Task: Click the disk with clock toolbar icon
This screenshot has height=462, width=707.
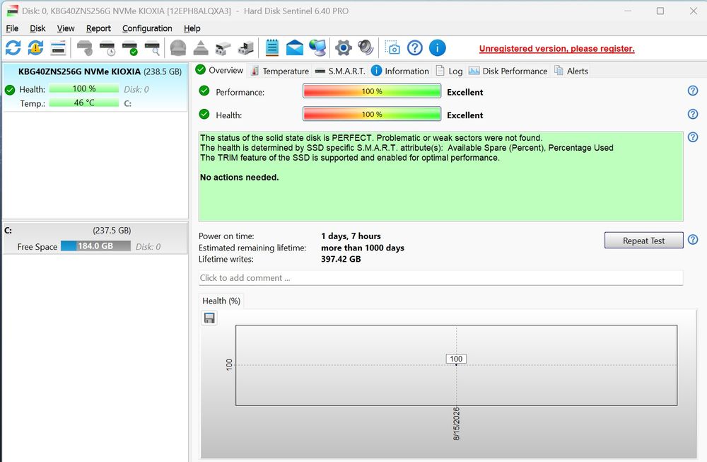Action: tap(107, 48)
